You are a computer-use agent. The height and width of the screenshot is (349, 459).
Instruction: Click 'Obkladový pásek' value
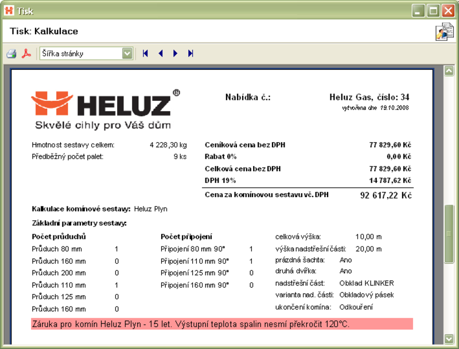367,295
